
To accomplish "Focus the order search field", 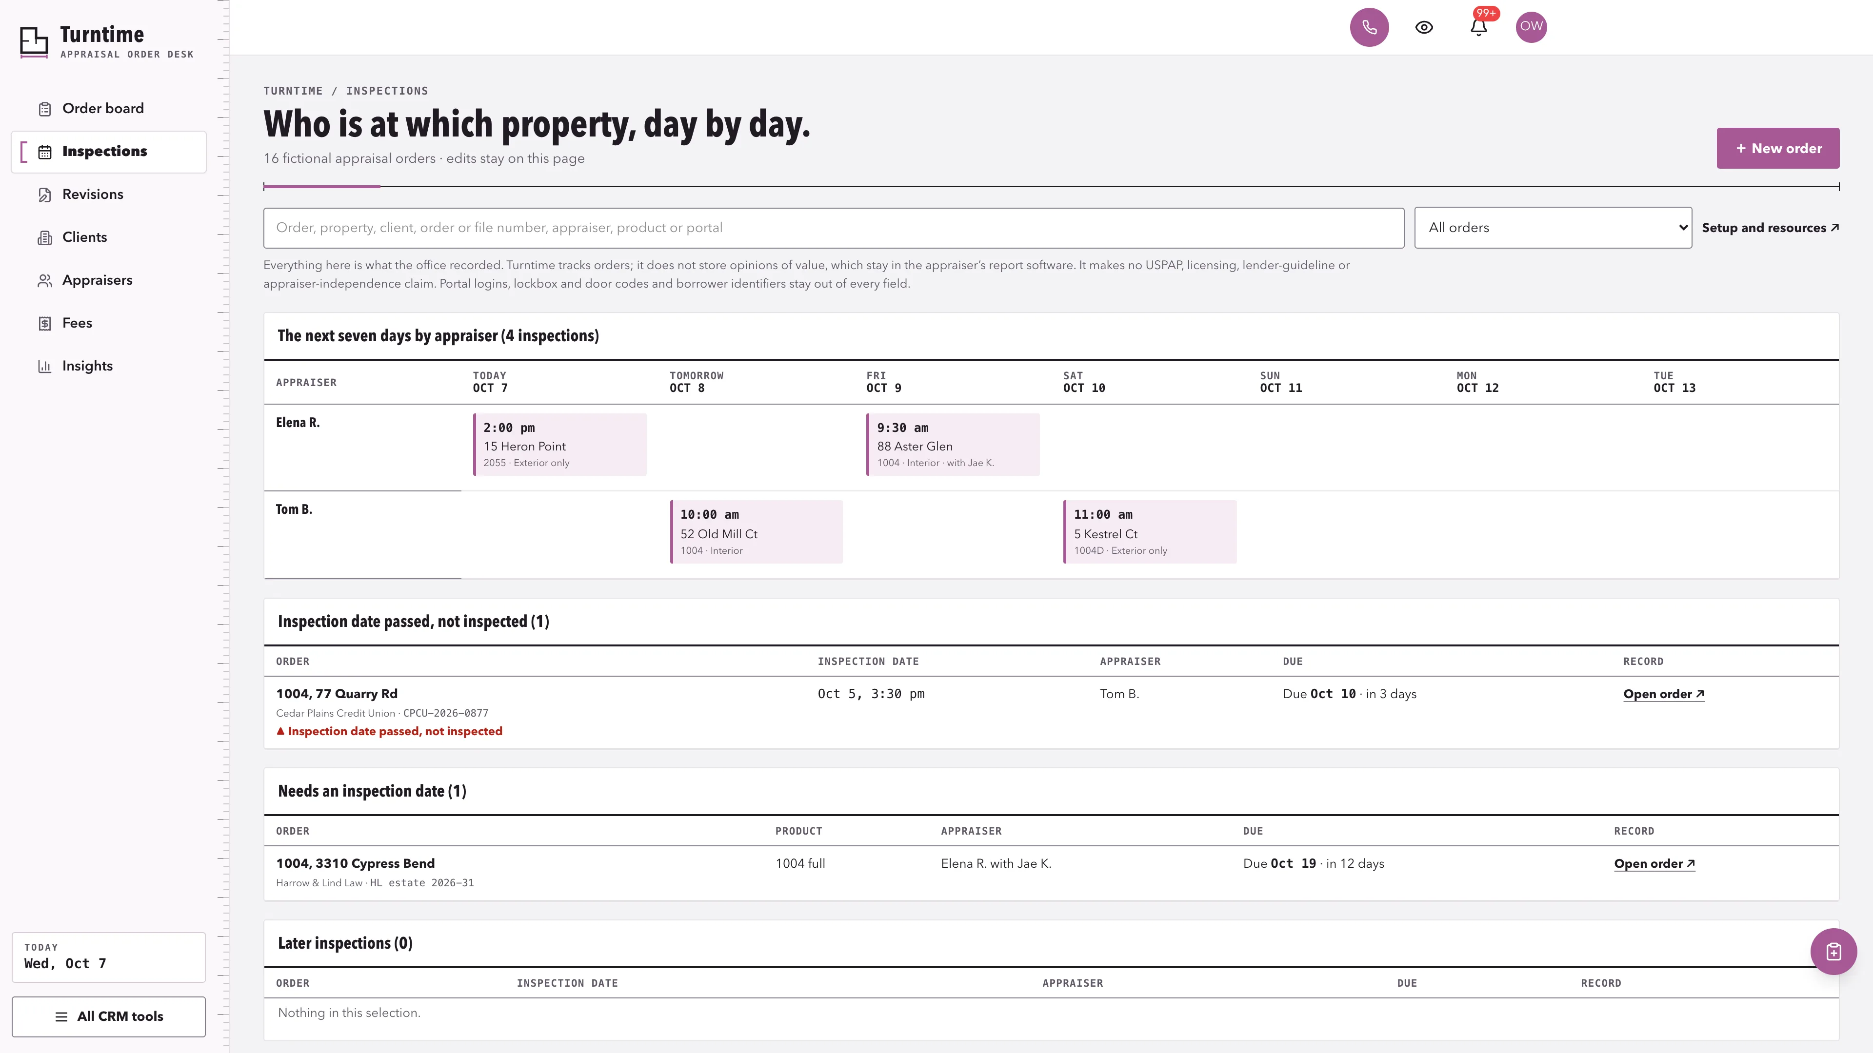I will click(833, 228).
